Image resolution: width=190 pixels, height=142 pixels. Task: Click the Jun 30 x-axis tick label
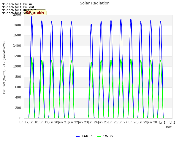[x=152, y=122]
